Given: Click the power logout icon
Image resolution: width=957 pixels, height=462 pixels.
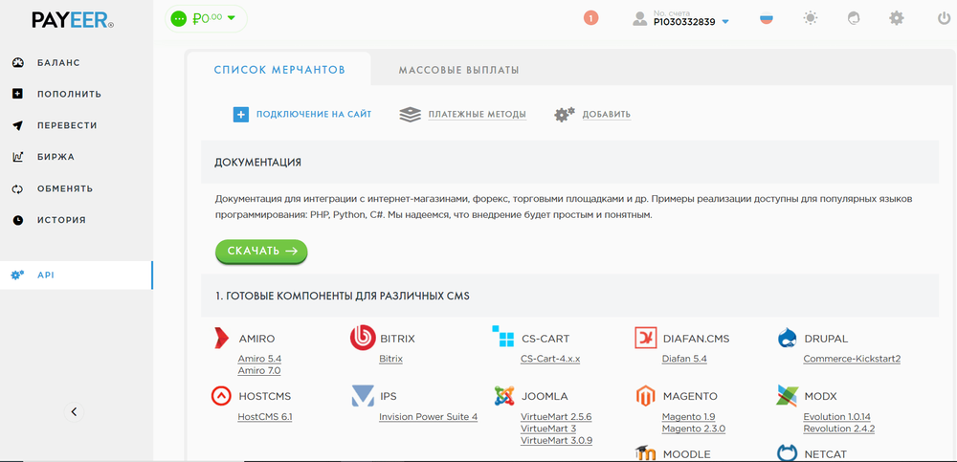Looking at the screenshot, I should 944,18.
